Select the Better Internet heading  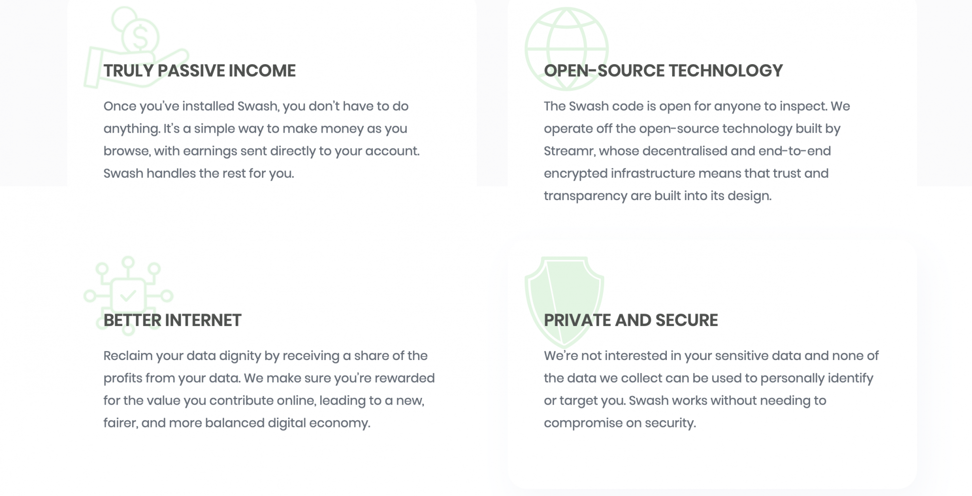(172, 320)
